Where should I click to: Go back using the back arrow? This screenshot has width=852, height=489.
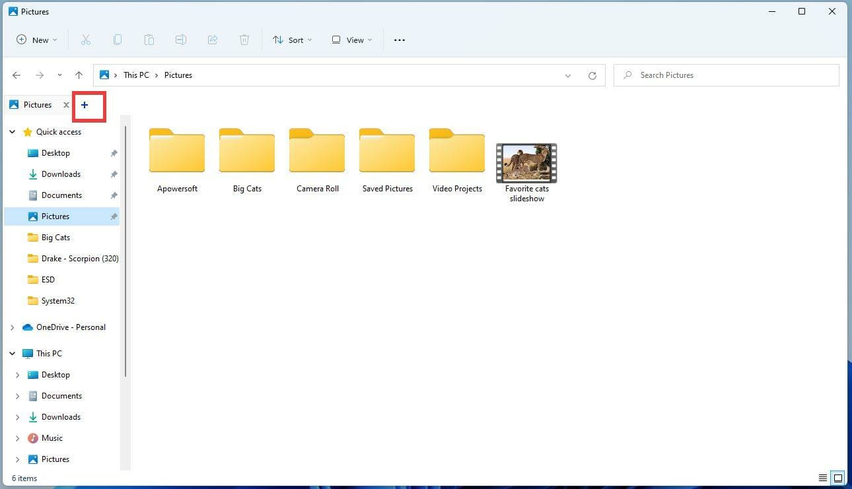[x=17, y=75]
